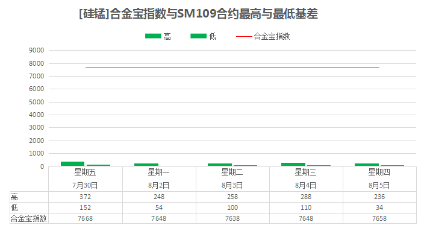This screenshot has width=427, height=234.
Task: Select the 低 bar for 7月30日
Action: [x=98, y=165]
